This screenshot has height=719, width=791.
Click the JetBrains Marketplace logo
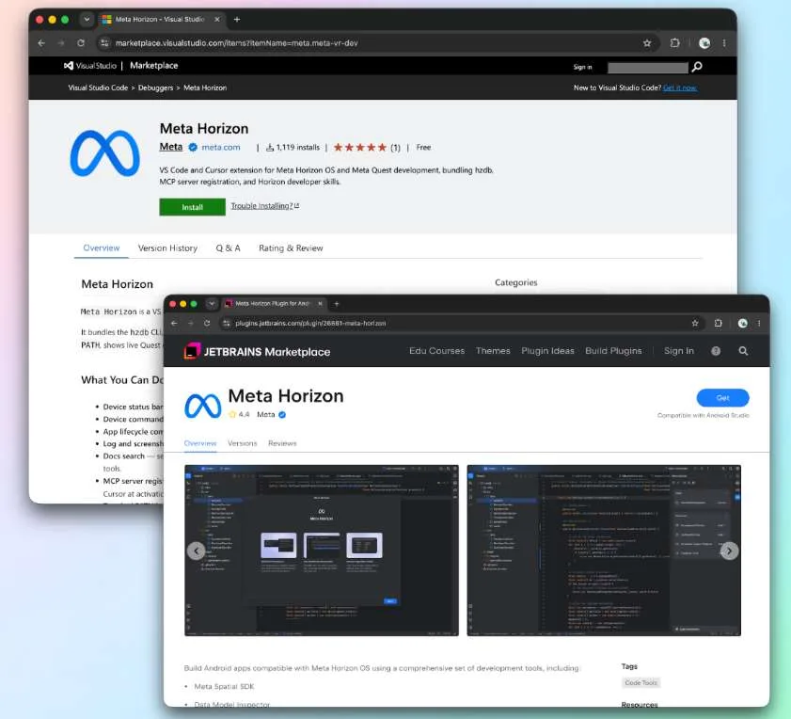point(257,352)
